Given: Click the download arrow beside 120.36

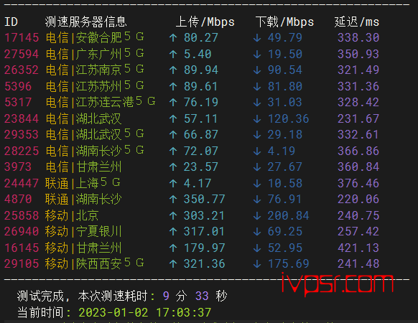Looking at the screenshot, I should (x=257, y=118).
